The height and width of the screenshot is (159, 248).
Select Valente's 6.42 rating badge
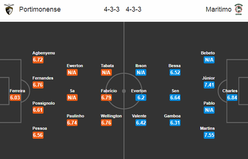click(141, 123)
